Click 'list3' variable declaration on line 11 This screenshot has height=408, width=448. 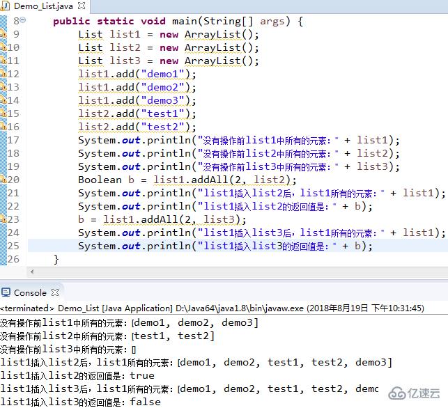click(x=125, y=61)
